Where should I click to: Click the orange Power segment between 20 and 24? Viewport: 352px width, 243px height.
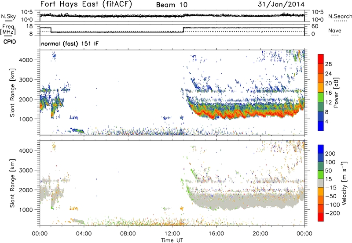click(x=321, y=78)
